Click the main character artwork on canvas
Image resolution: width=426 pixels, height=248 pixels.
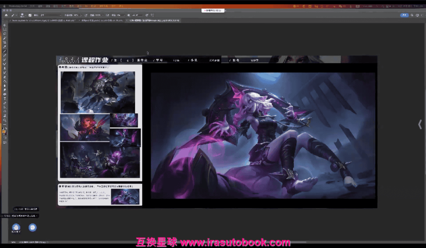coord(263,135)
